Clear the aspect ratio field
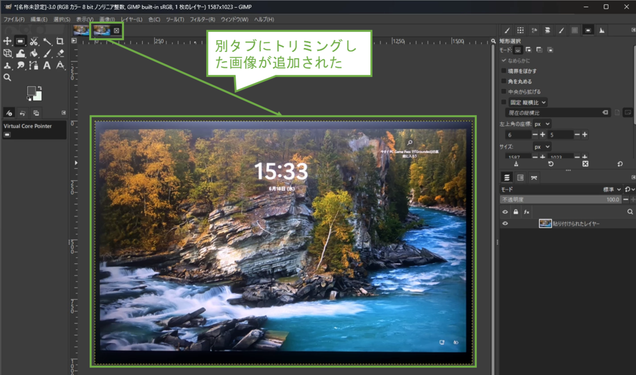The width and height of the screenshot is (636, 375). click(x=605, y=113)
